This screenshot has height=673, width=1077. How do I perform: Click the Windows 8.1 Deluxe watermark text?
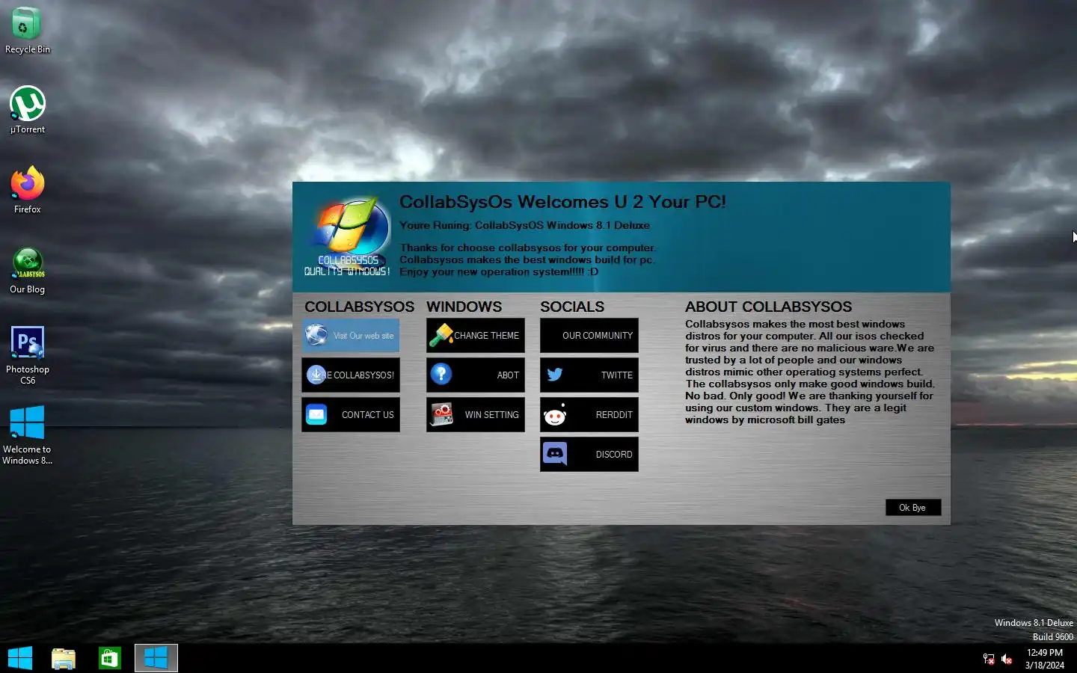(1034, 623)
